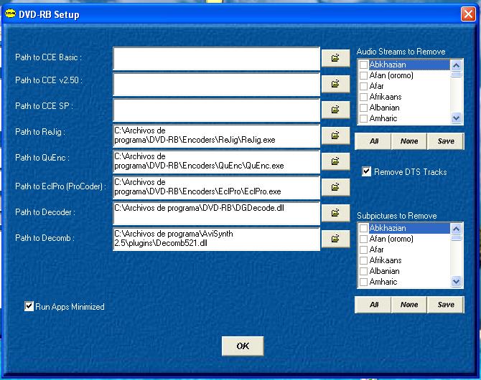Browse for the CCE SP path
481x380 pixels.
[x=335, y=110]
